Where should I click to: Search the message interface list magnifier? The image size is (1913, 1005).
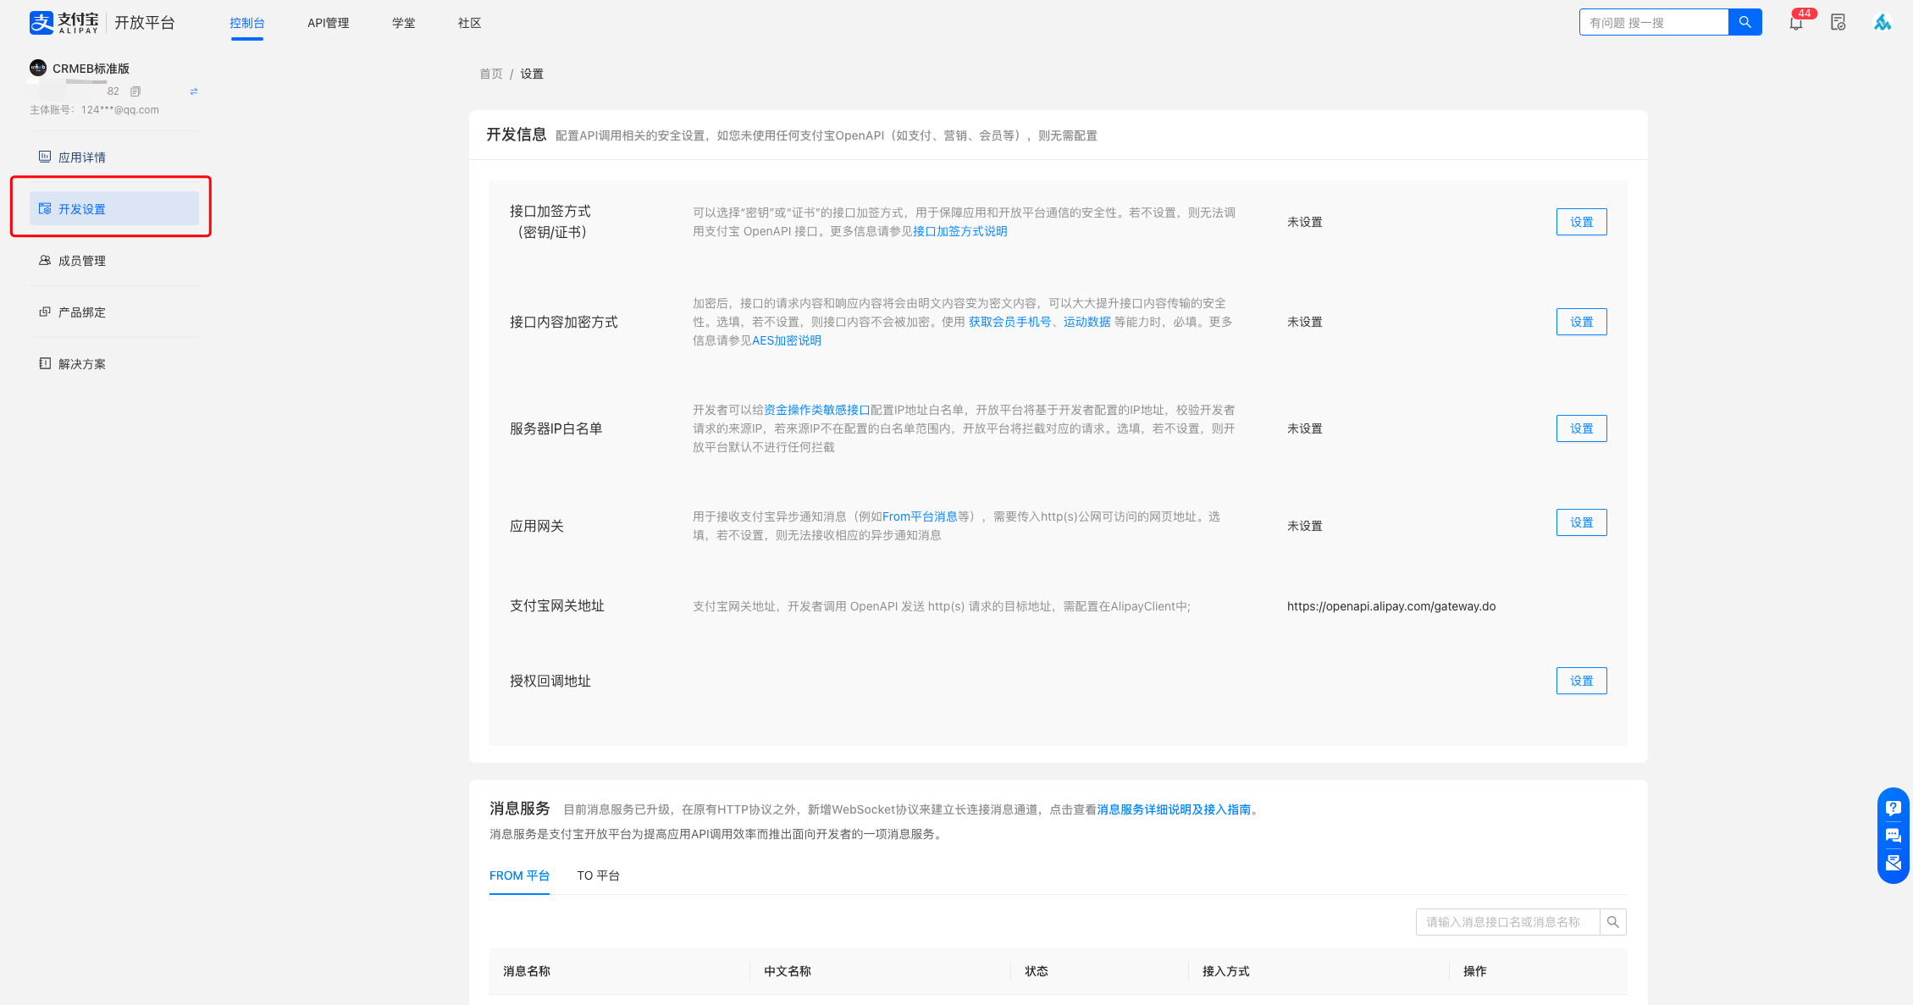coord(1612,922)
